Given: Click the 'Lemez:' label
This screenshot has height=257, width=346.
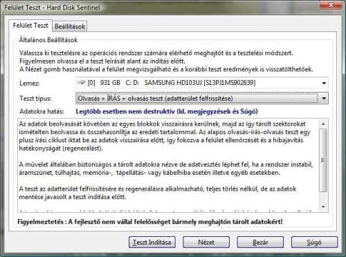Looking at the screenshot, I should [29, 83].
